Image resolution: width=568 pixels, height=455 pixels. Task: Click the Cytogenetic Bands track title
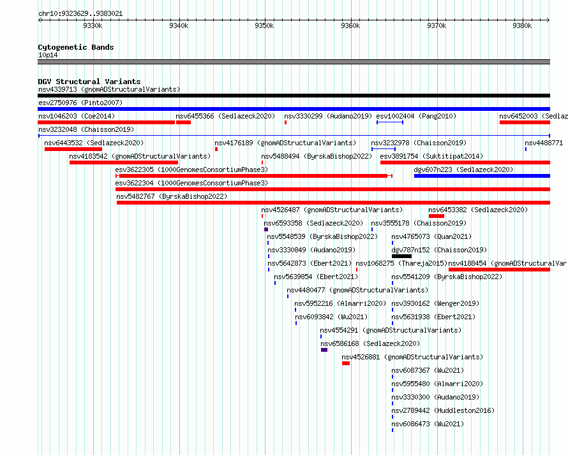coord(76,47)
